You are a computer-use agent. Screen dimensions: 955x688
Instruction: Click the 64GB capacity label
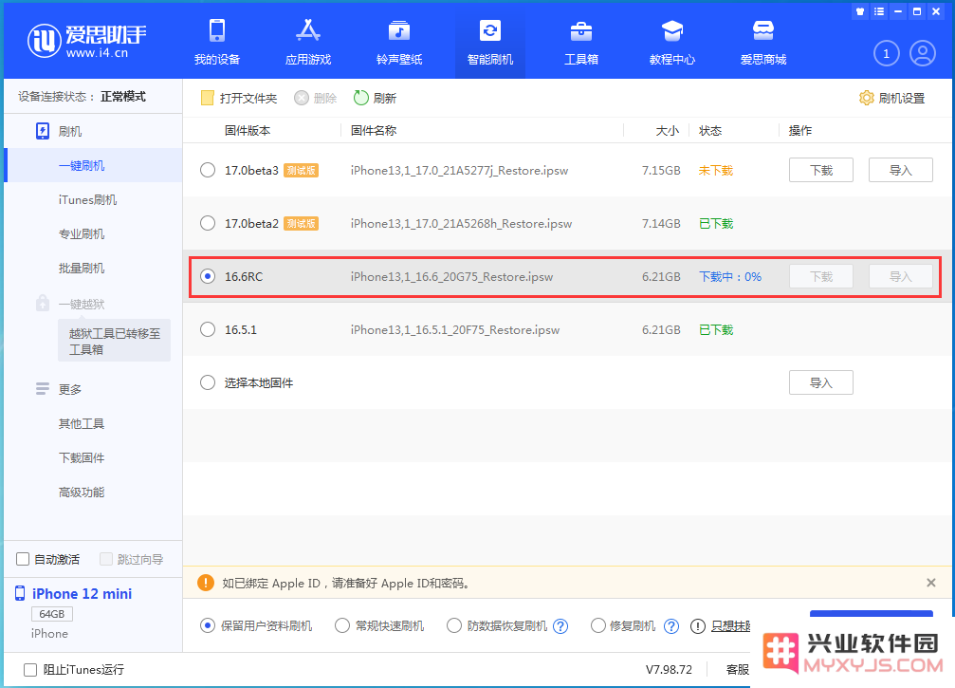click(52, 614)
